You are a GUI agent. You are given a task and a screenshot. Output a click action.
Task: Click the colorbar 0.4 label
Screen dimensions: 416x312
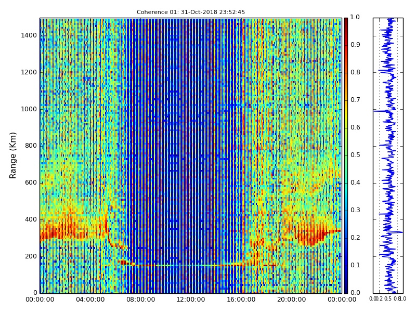pyautogui.click(x=355, y=183)
